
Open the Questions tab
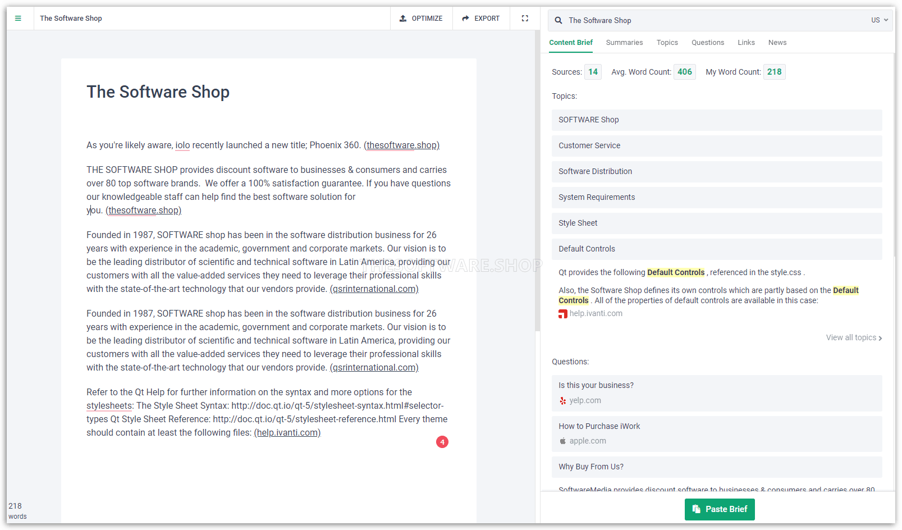pyautogui.click(x=707, y=43)
